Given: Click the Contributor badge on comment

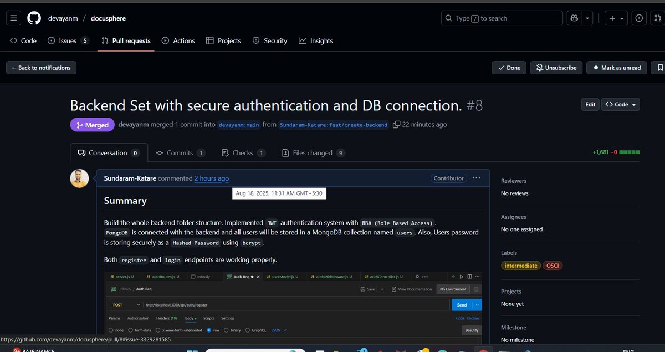Looking at the screenshot, I should point(448,178).
